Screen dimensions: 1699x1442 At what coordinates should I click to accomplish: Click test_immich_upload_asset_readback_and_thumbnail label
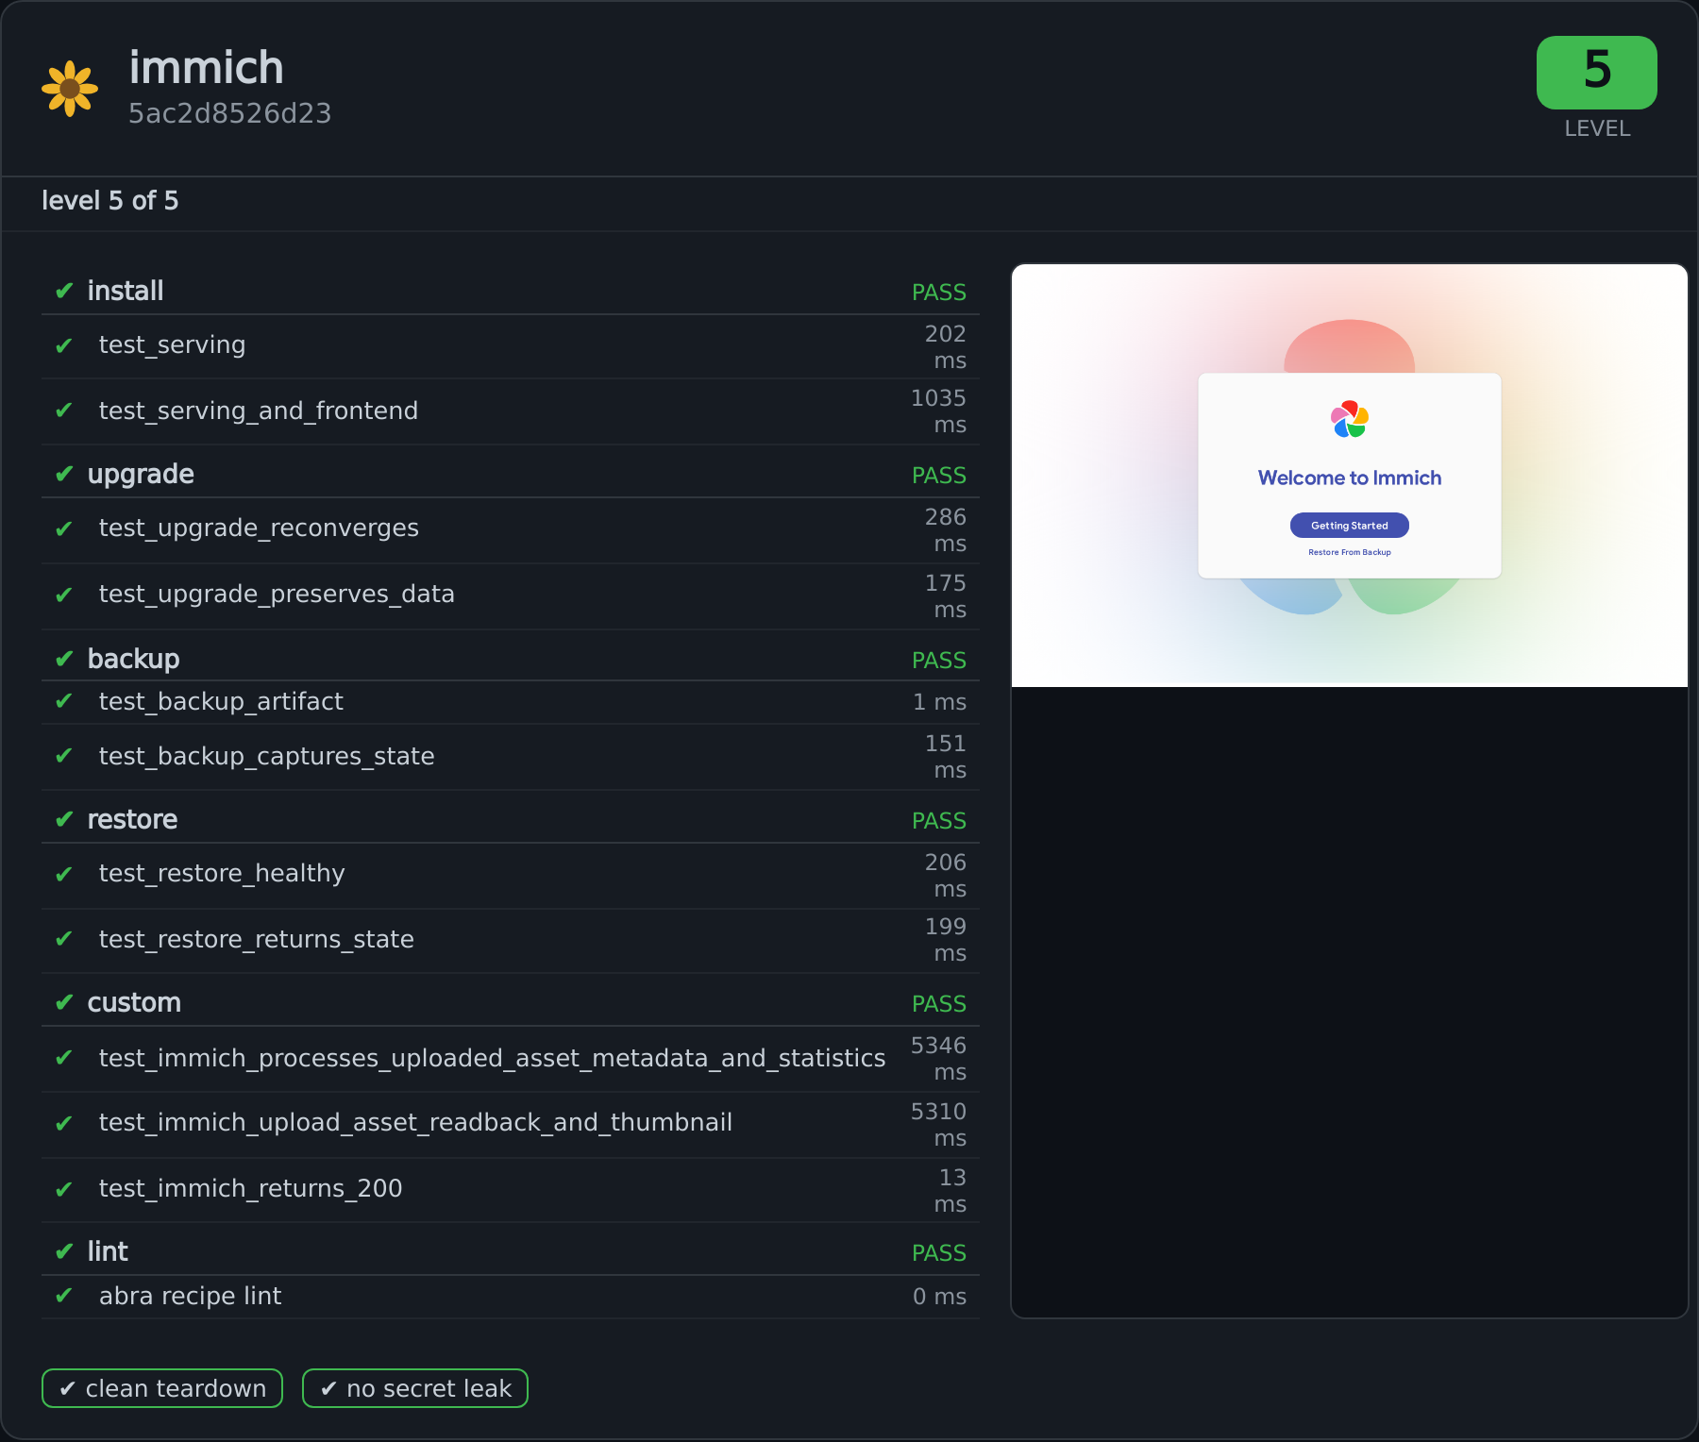click(x=415, y=1123)
